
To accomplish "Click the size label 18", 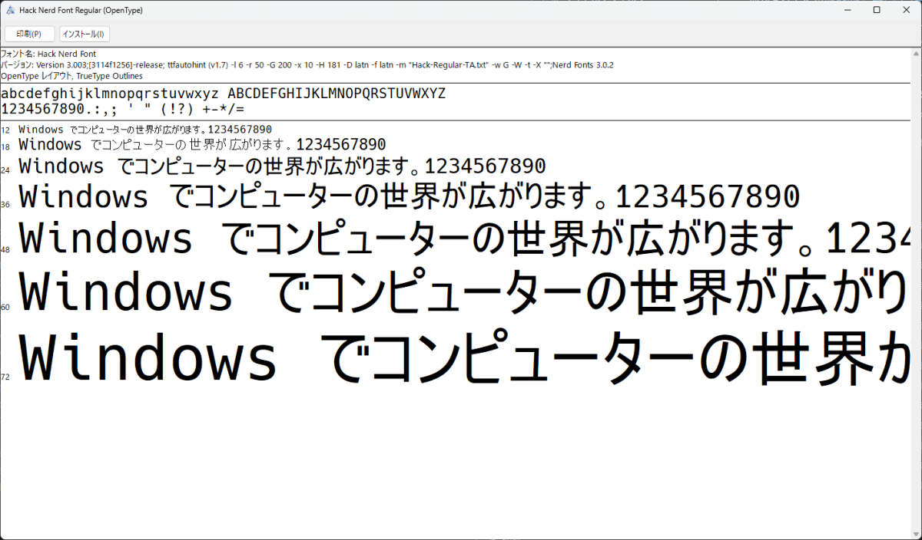I will point(6,147).
